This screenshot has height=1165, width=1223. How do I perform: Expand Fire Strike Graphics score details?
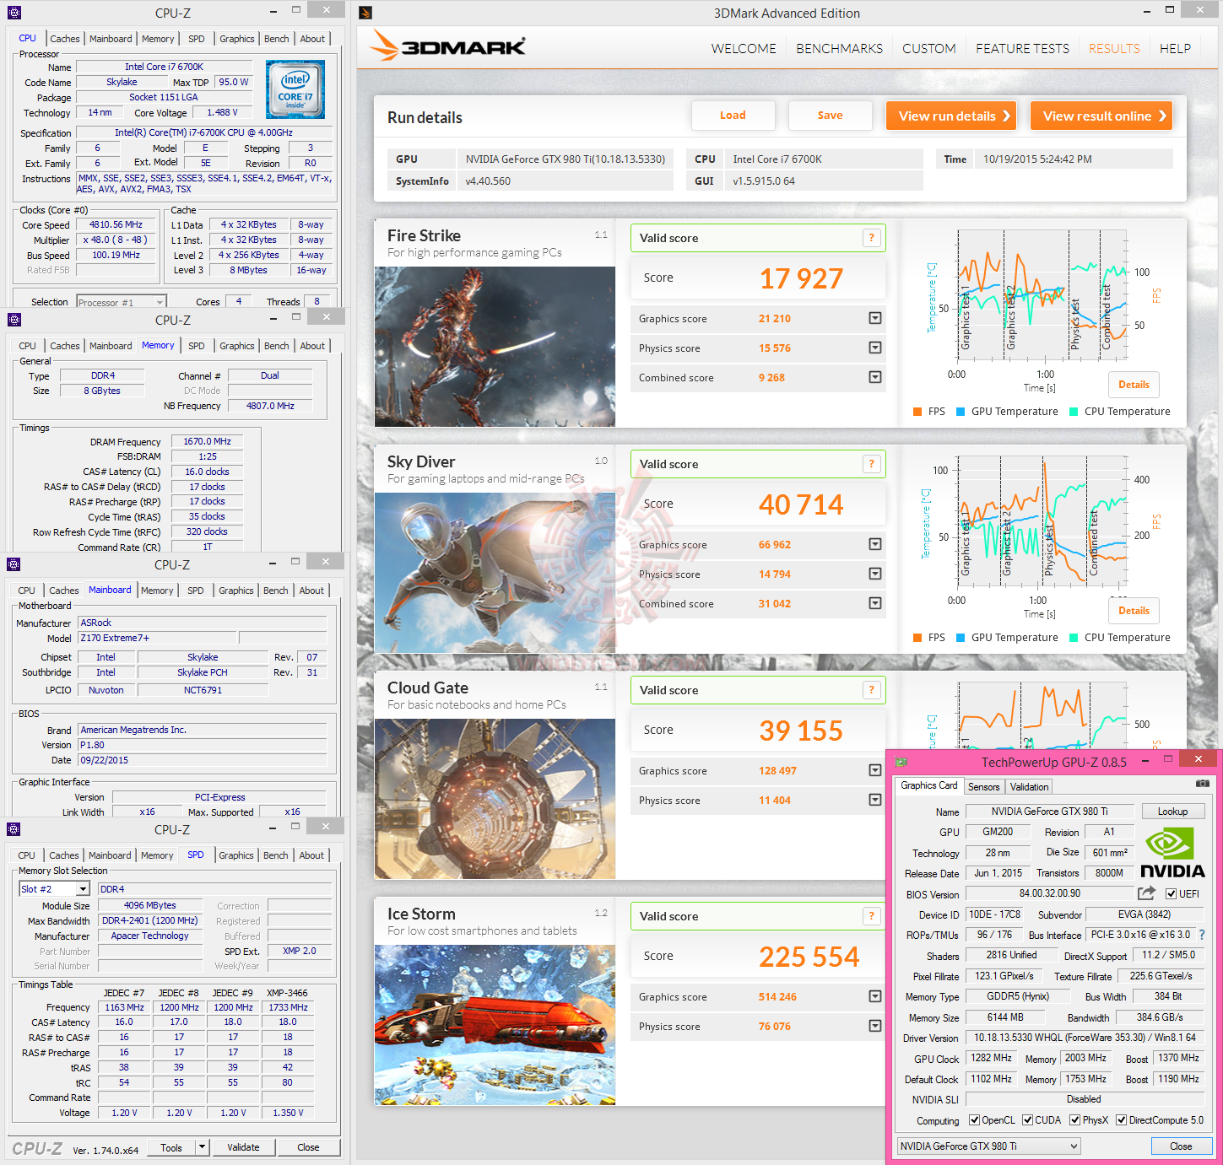875,318
